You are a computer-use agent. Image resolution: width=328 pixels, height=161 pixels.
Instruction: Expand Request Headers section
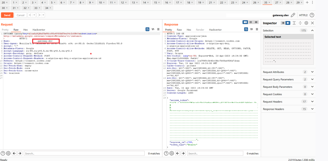312,101
